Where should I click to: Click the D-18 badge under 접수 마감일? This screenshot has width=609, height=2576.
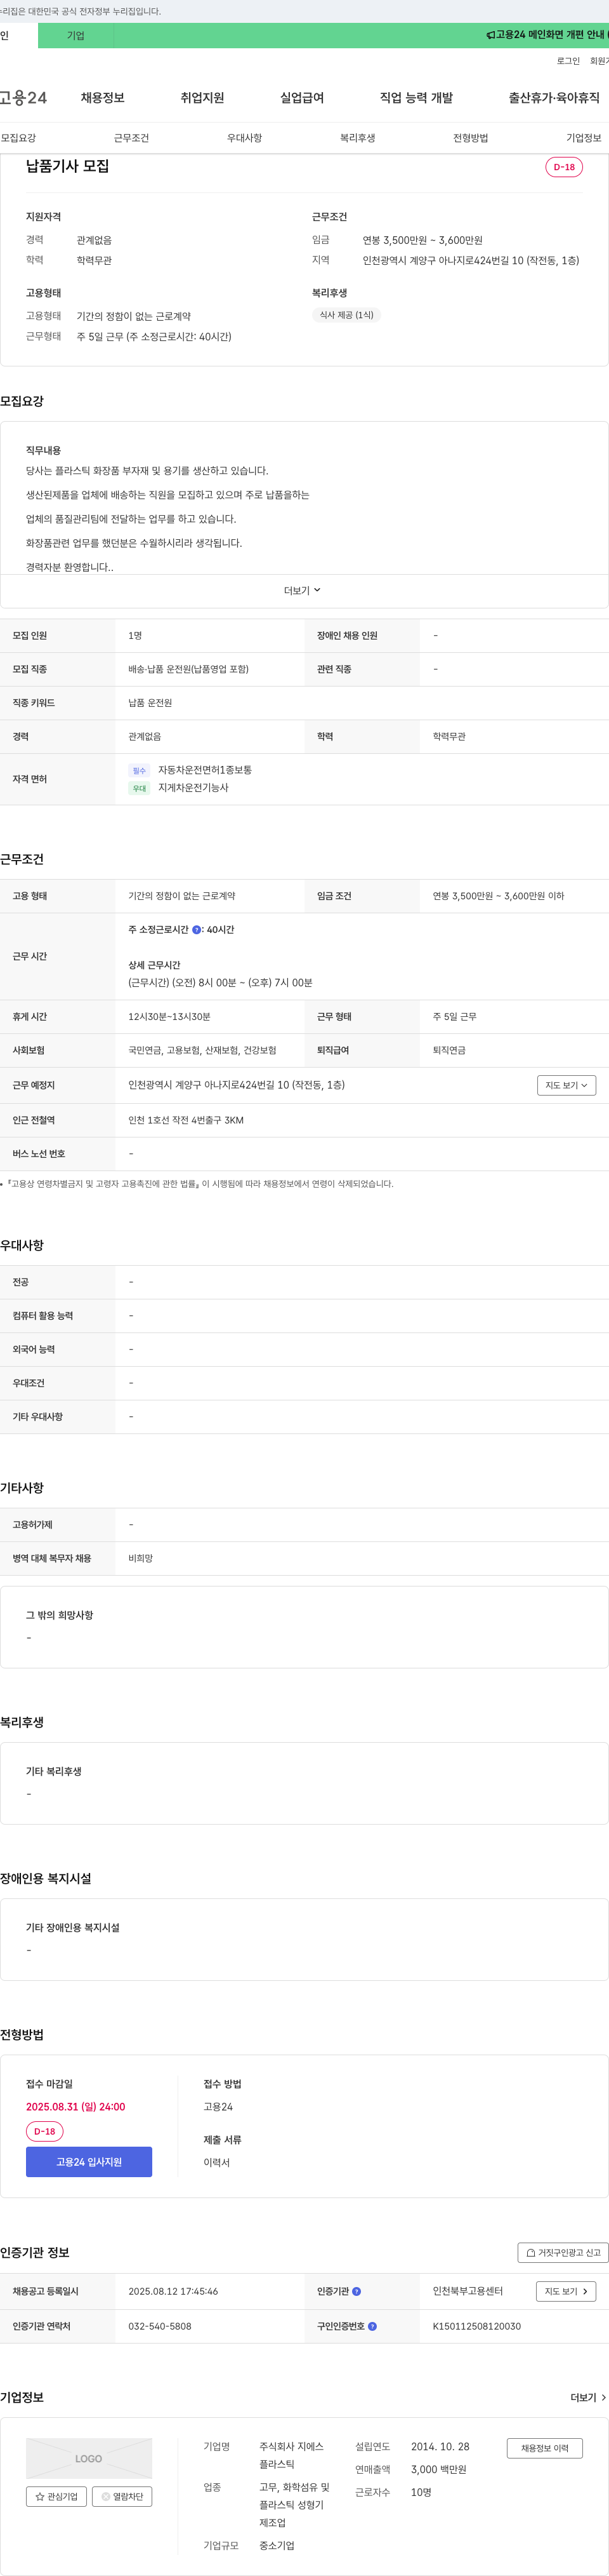(45, 2132)
